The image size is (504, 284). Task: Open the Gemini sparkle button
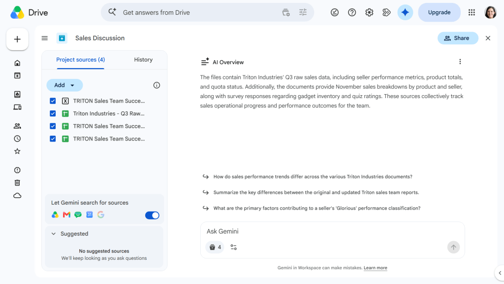405,12
